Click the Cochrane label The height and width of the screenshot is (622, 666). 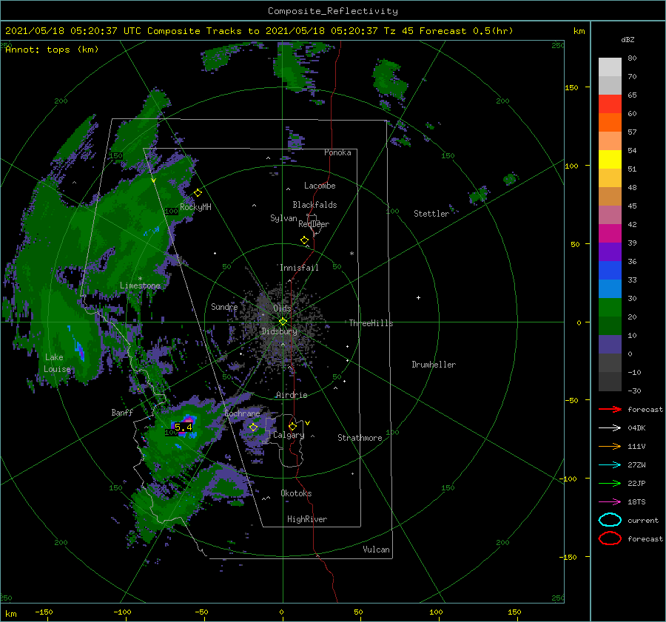click(x=242, y=413)
